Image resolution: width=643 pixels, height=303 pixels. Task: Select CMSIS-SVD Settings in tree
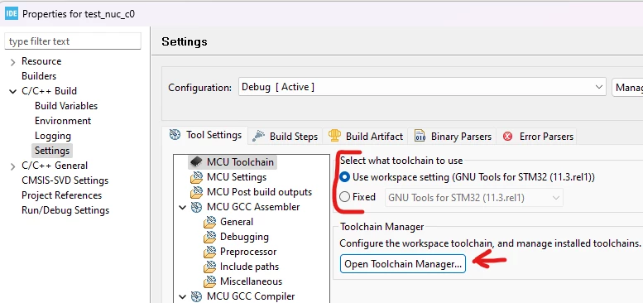(65, 180)
